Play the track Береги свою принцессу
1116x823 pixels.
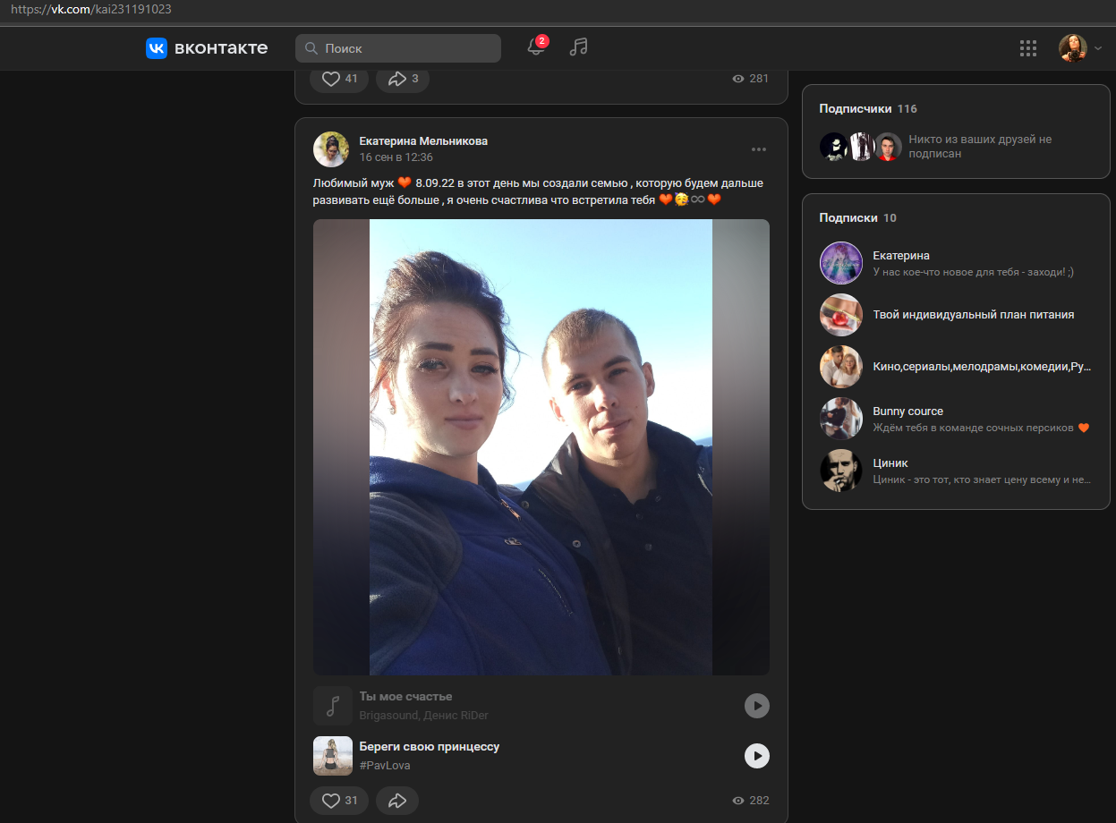(x=757, y=756)
